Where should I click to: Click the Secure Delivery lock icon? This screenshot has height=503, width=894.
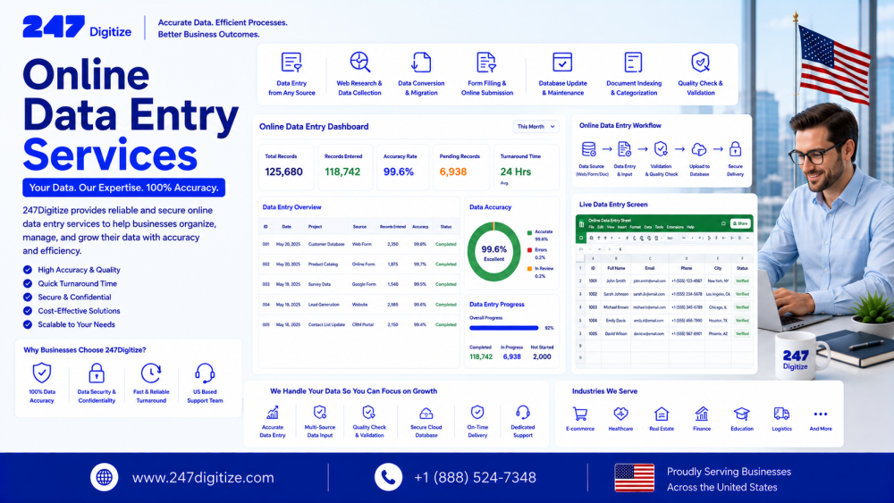735,149
